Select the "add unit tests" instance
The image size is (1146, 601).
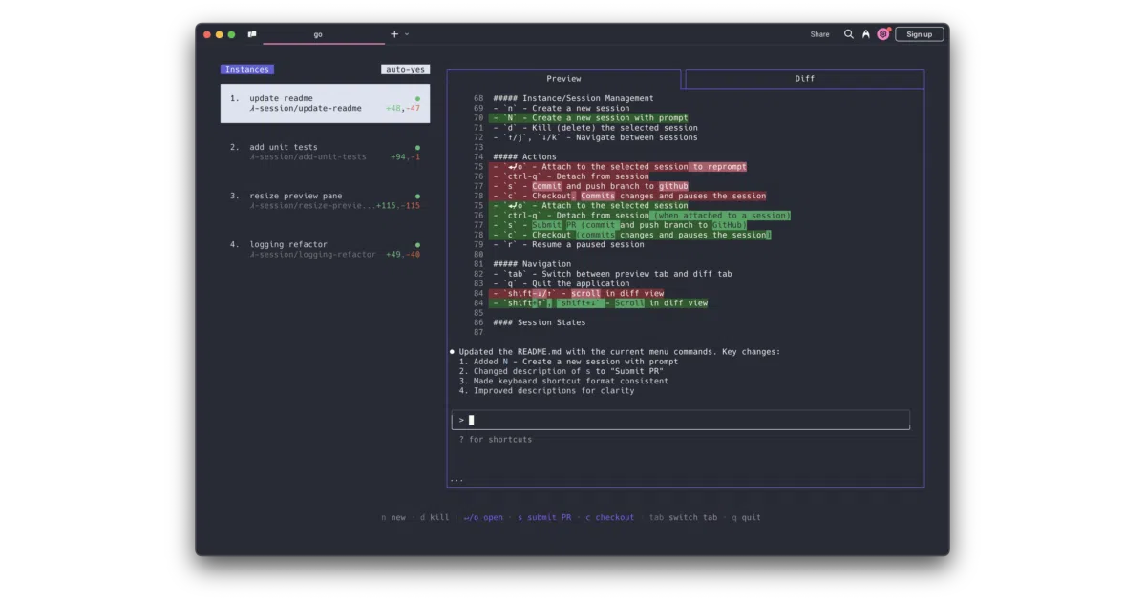[325, 152]
